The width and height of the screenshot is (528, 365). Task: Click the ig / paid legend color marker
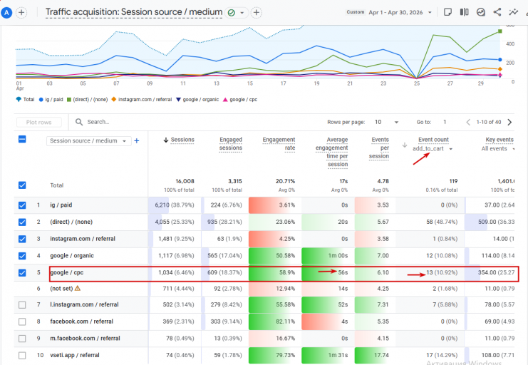[x=41, y=99]
